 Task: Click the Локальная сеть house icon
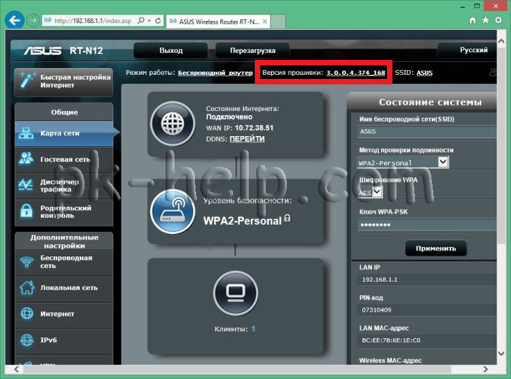point(27,287)
